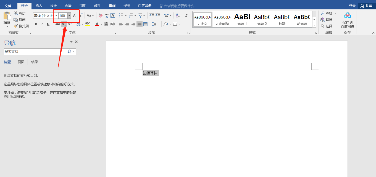
Task: Click the Save to Baidu Netdisk icon
Action: 347,15
